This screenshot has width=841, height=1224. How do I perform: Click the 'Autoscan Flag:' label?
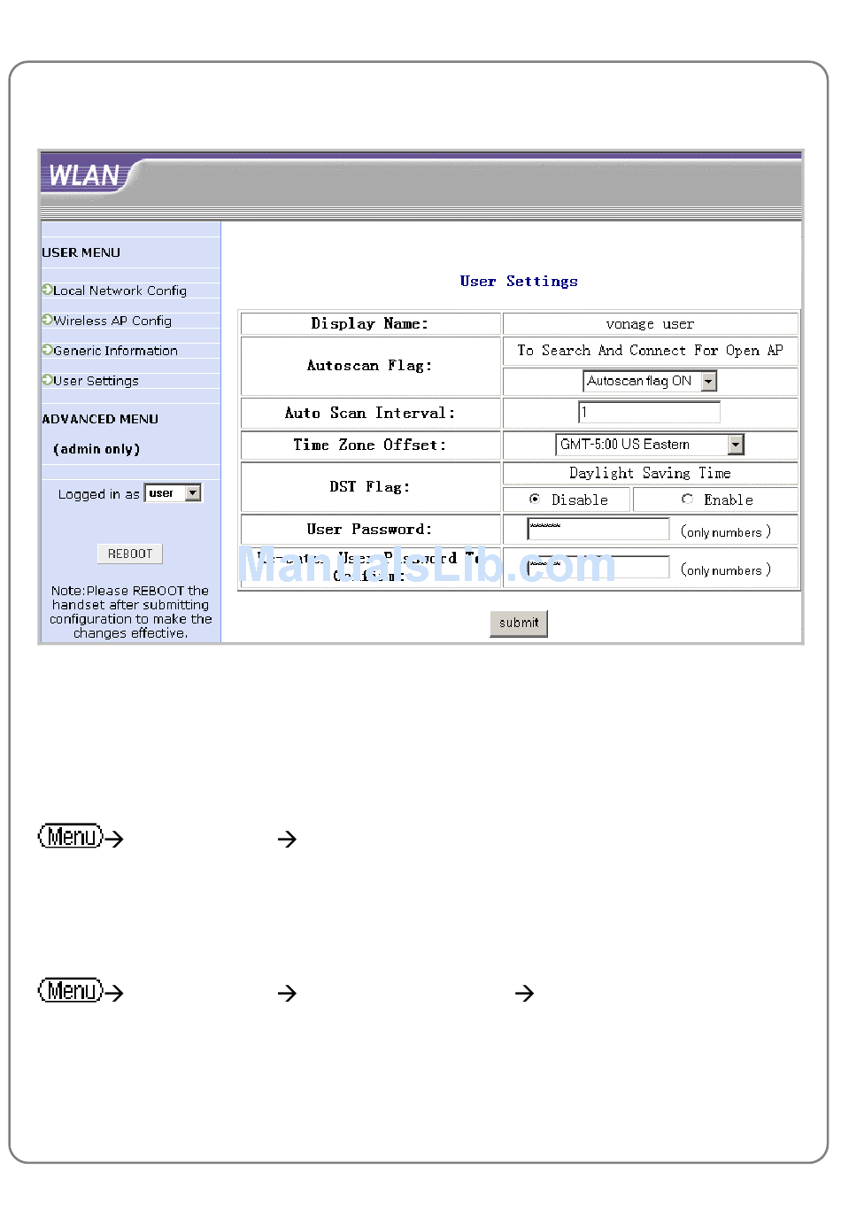370,366
